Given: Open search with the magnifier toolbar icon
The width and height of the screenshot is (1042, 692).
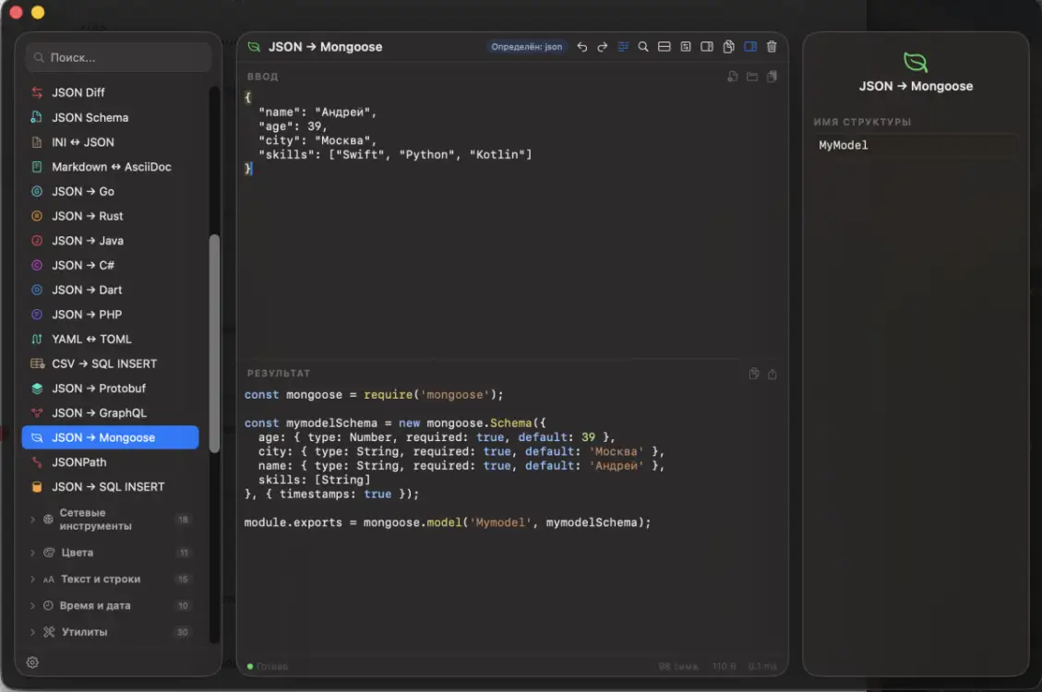Looking at the screenshot, I should [x=643, y=46].
